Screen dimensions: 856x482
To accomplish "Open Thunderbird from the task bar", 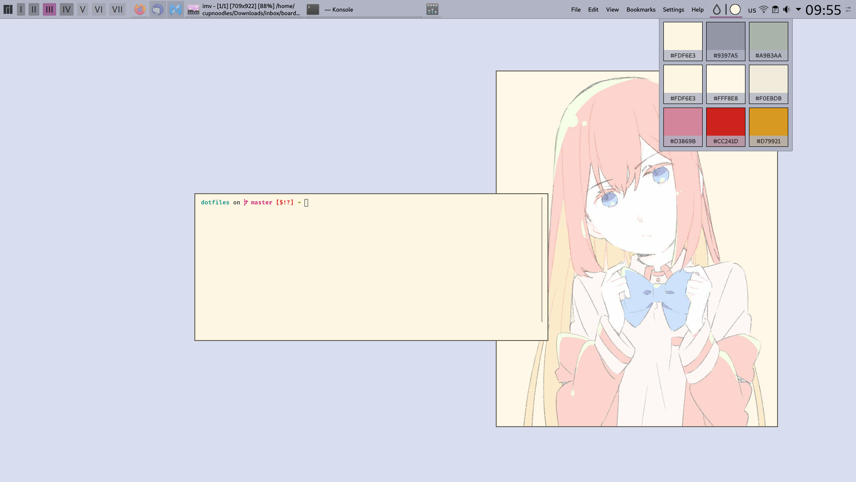I will click(157, 9).
